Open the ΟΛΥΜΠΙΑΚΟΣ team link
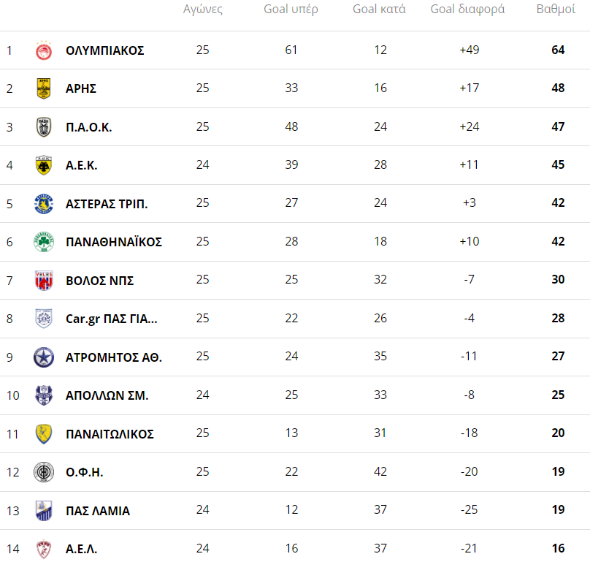 (104, 51)
